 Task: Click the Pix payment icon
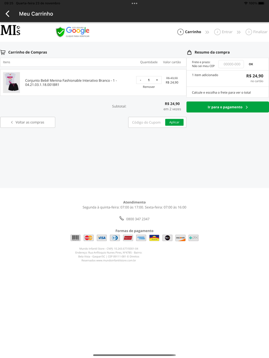(x=193, y=238)
